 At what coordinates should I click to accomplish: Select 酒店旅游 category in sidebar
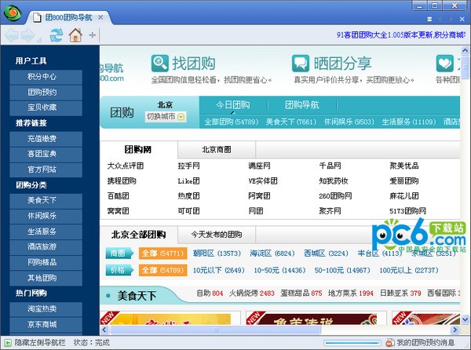tap(46, 247)
